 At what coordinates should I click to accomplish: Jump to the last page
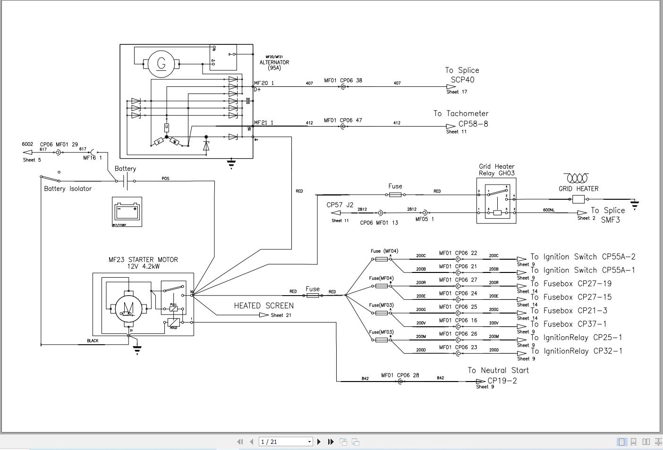pos(331,442)
